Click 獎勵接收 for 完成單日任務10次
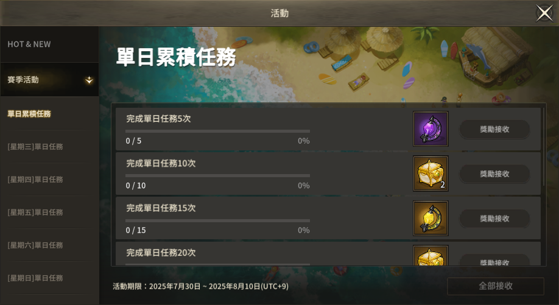Viewport: 559px width, 305px height. tap(494, 174)
